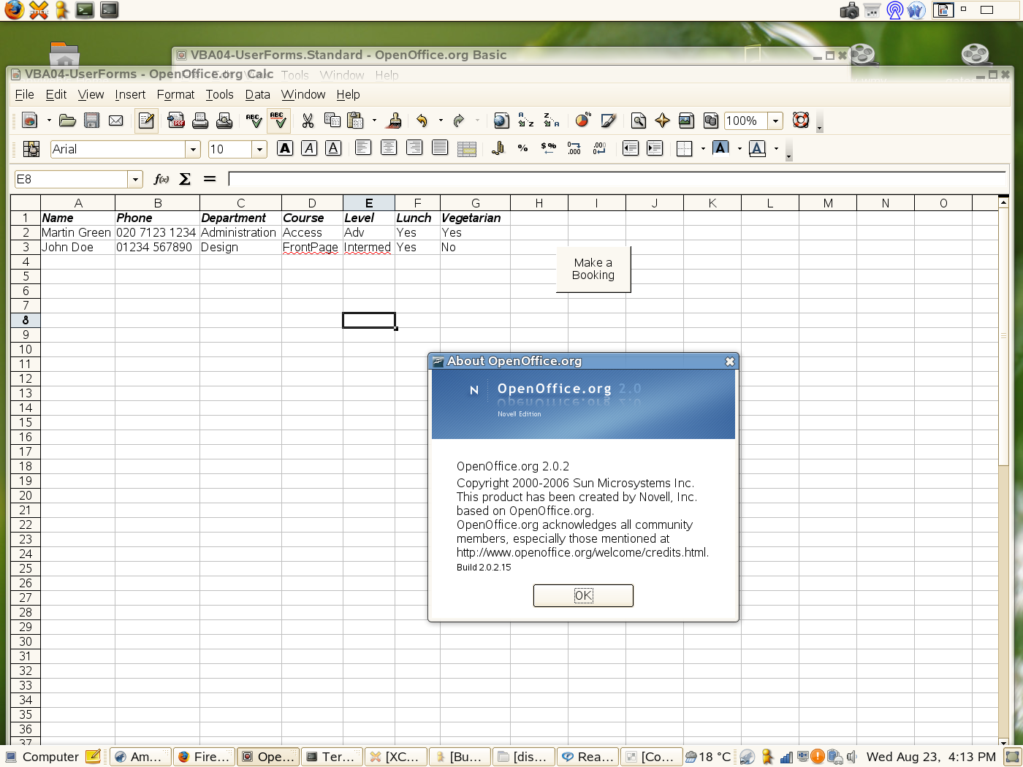Open the Window menu in Calc
1023x767 pixels.
tap(303, 94)
